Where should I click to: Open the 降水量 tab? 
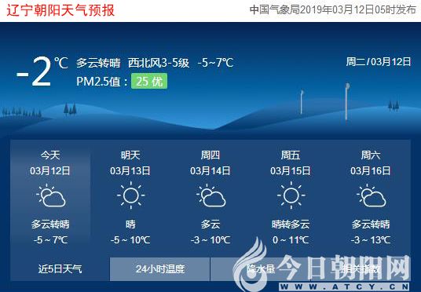tap(261, 268)
